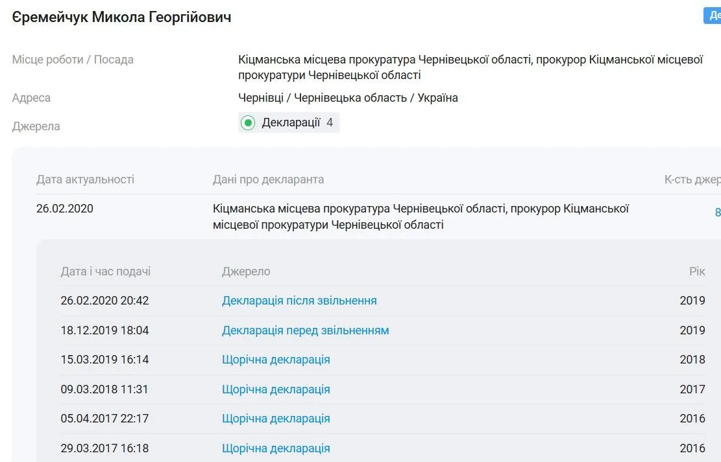Select the 26.02.2020 relevance date cell
Screen dimensions: 721x462
[x=65, y=209]
